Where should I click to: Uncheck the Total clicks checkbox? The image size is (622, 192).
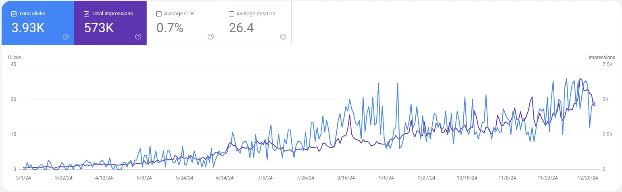(x=14, y=14)
